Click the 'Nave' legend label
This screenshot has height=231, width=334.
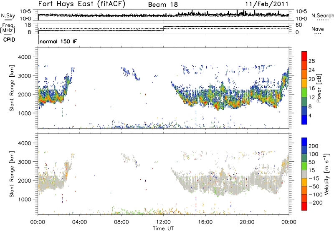318,29
